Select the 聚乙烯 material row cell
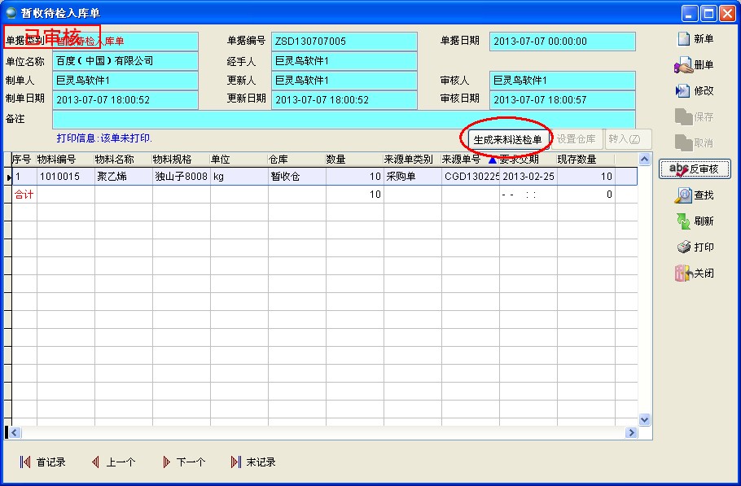The width and height of the screenshot is (741, 486). coord(123,177)
